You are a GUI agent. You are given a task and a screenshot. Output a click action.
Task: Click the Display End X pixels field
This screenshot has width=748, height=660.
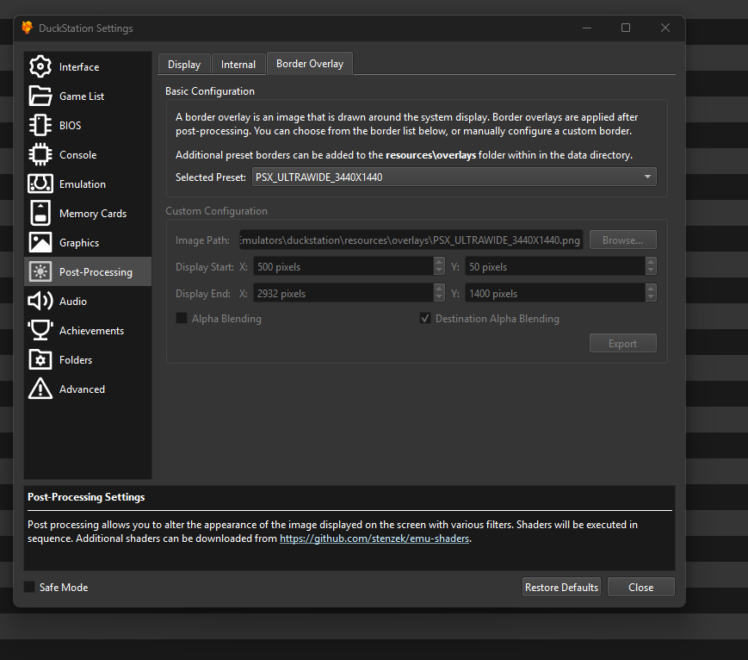coord(343,293)
